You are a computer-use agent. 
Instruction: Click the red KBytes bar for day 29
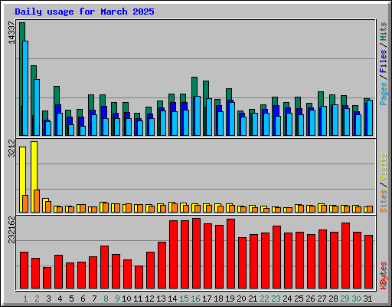[x=345, y=256]
